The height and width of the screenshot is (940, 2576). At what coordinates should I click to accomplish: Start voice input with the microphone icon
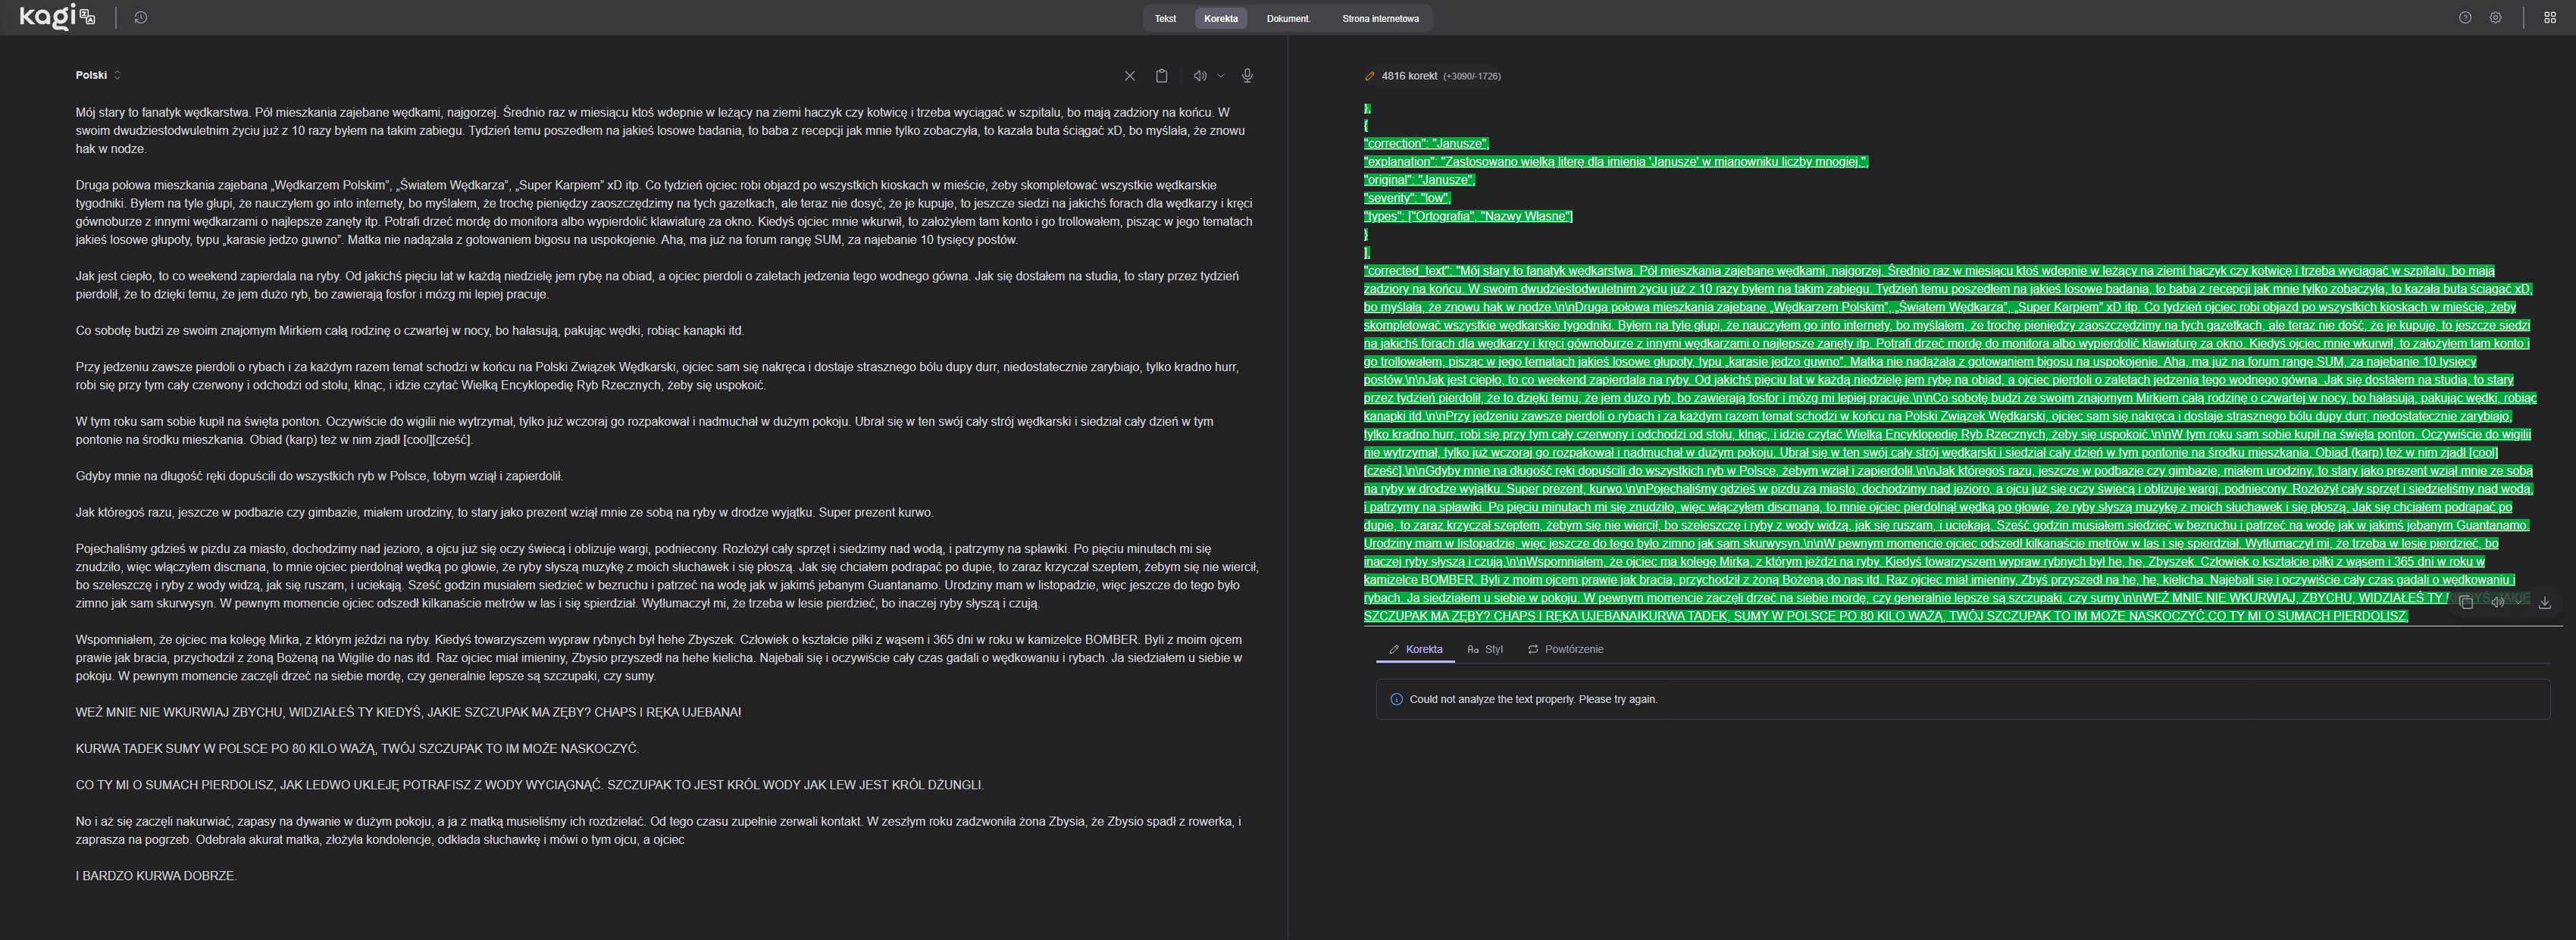tap(1247, 76)
